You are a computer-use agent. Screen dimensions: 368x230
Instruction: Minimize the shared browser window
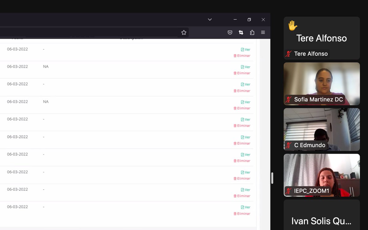coord(235,20)
